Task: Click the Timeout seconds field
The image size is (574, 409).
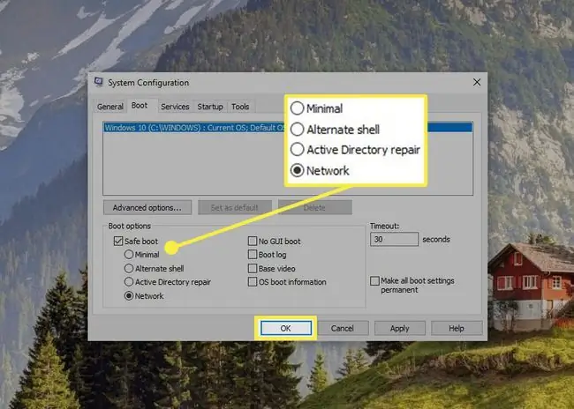Action: click(394, 240)
